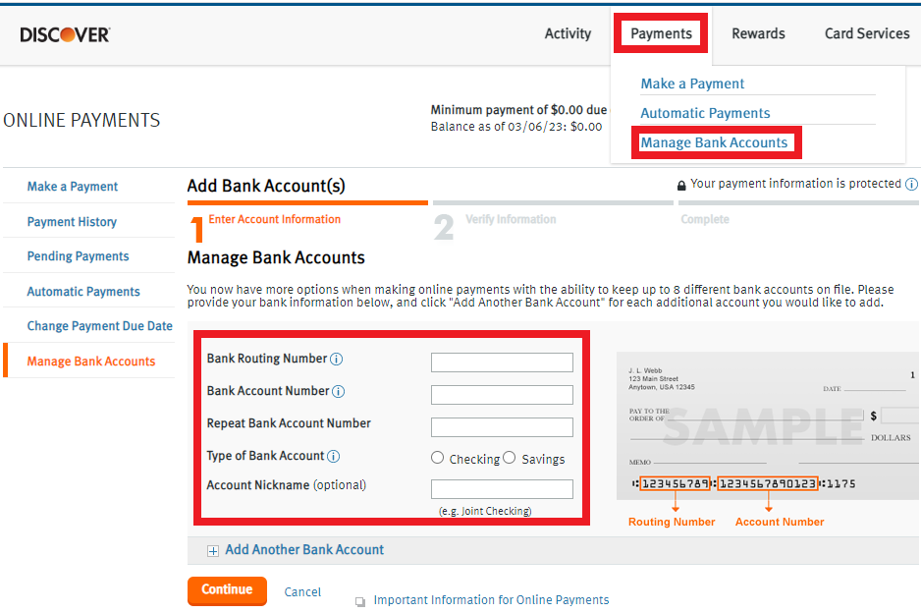Click the Cancel link

point(302,591)
